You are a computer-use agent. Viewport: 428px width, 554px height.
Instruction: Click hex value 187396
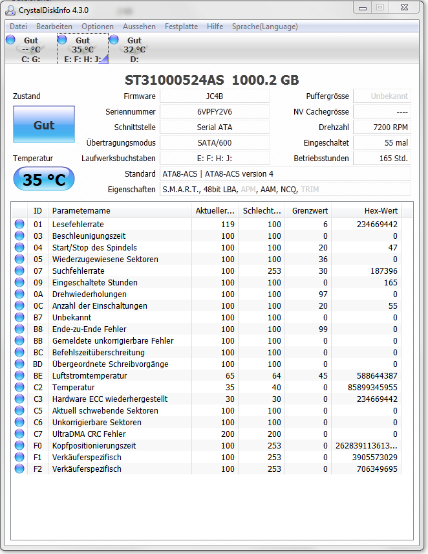[x=384, y=271]
